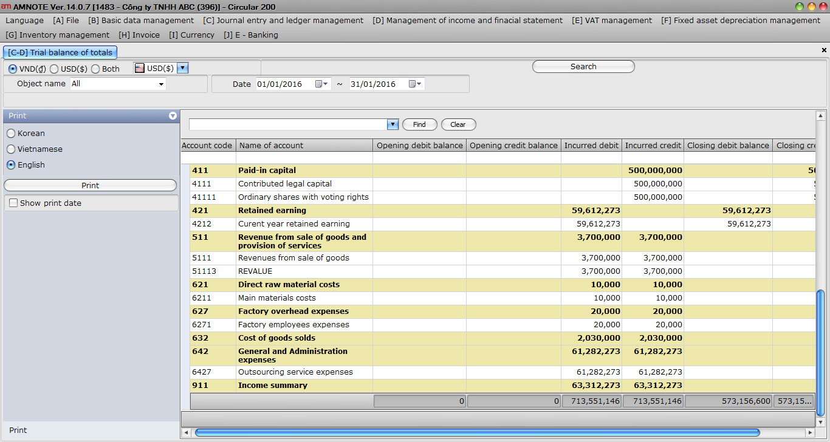The width and height of the screenshot is (830, 442).
Task: Enable the Show print date checkbox
Action: click(x=13, y=203)
